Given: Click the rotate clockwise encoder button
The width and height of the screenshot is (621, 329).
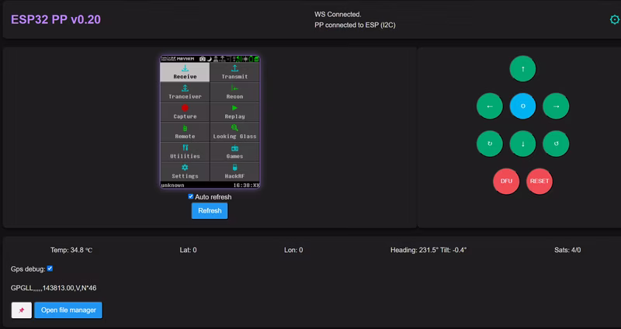Looking at the screenshot, I should (490, 144).
